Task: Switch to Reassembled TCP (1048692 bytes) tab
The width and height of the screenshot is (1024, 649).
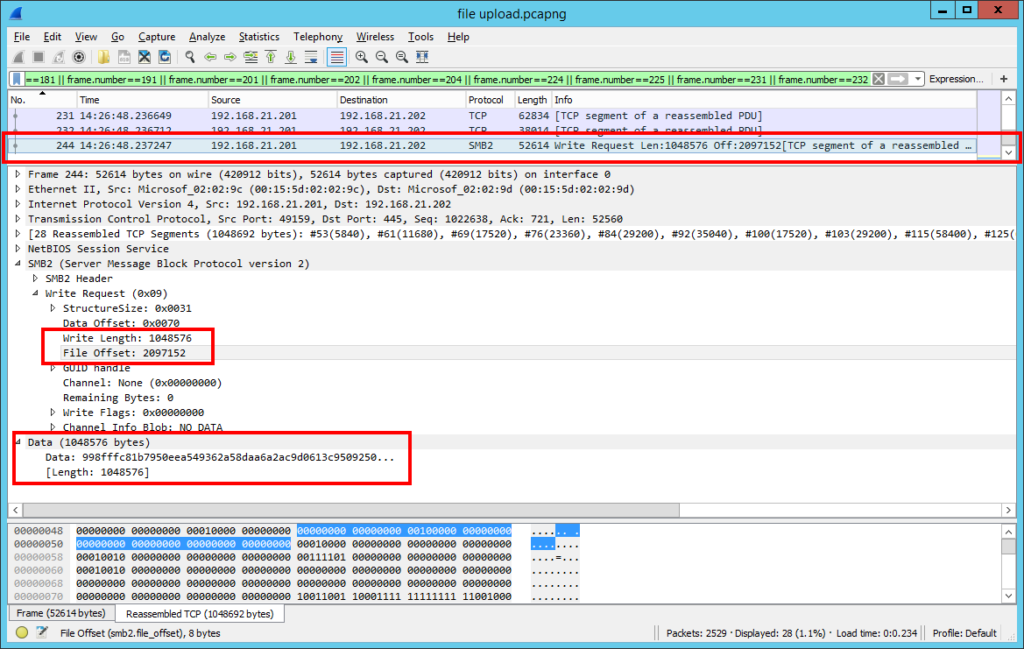Action: click(x=200, y=614)
